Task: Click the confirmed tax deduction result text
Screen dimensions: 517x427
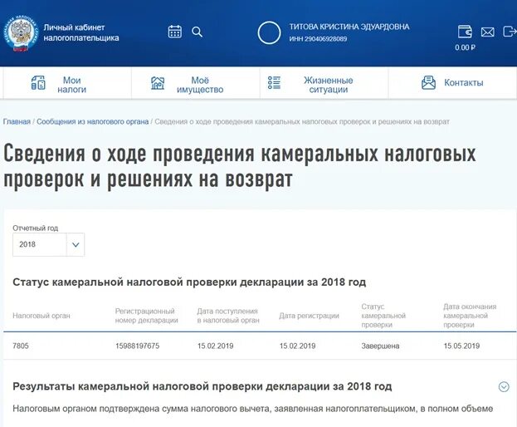Action: pos(252,409)
